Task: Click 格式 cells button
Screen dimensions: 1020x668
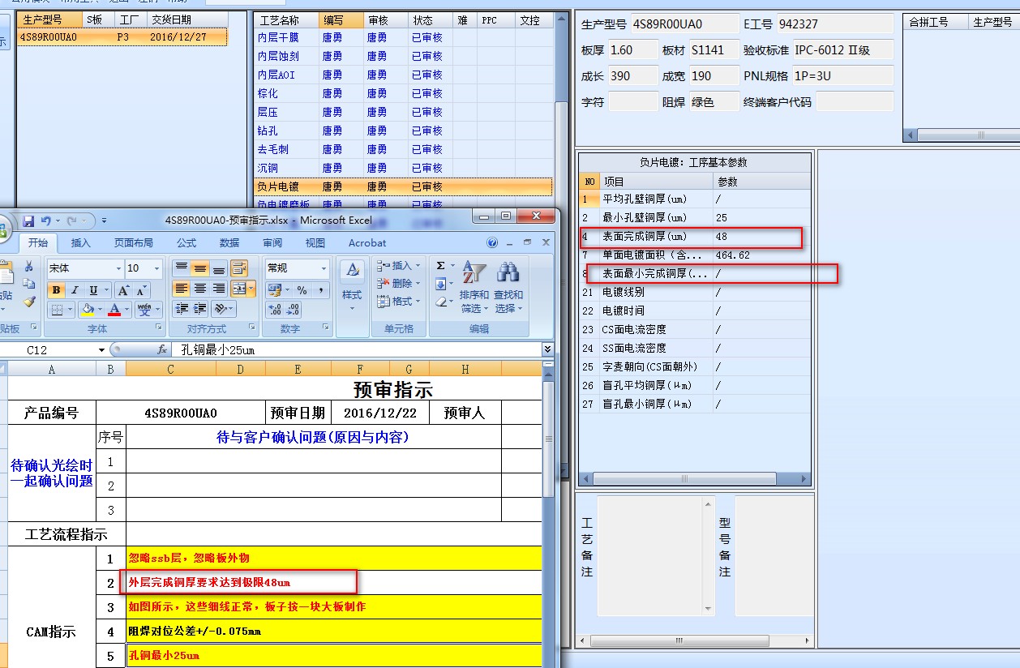Action: pos(400,302)
